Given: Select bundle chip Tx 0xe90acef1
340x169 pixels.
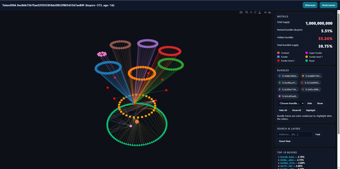Looking at the screenshot, I should click(x=288, y=83).
